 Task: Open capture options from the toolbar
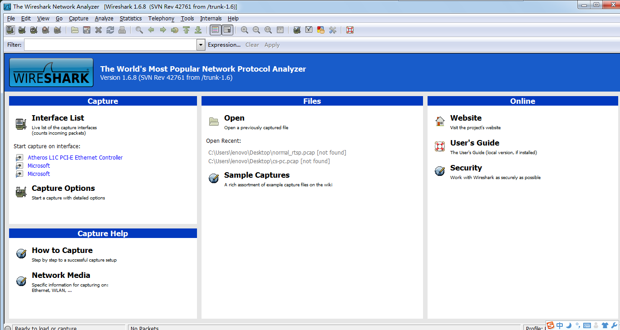click(22, 30)
